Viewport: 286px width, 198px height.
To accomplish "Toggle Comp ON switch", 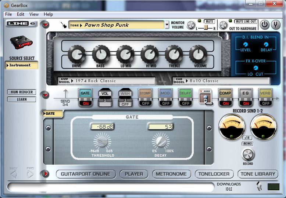I will point(226,103).
